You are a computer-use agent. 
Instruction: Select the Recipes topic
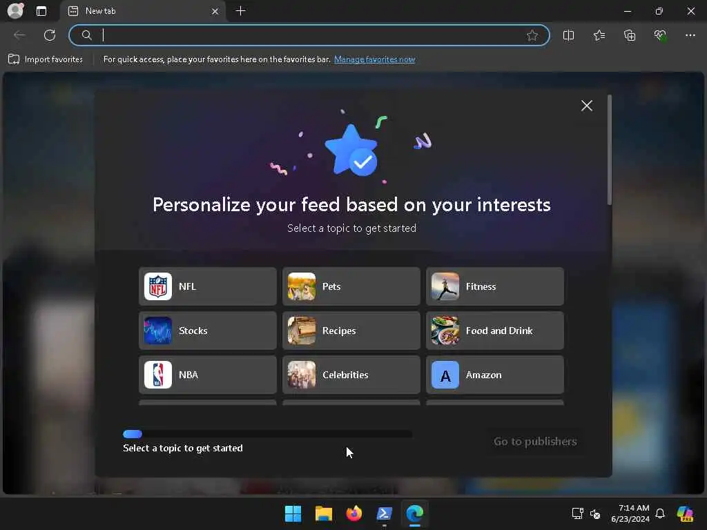tap(351, 331)
